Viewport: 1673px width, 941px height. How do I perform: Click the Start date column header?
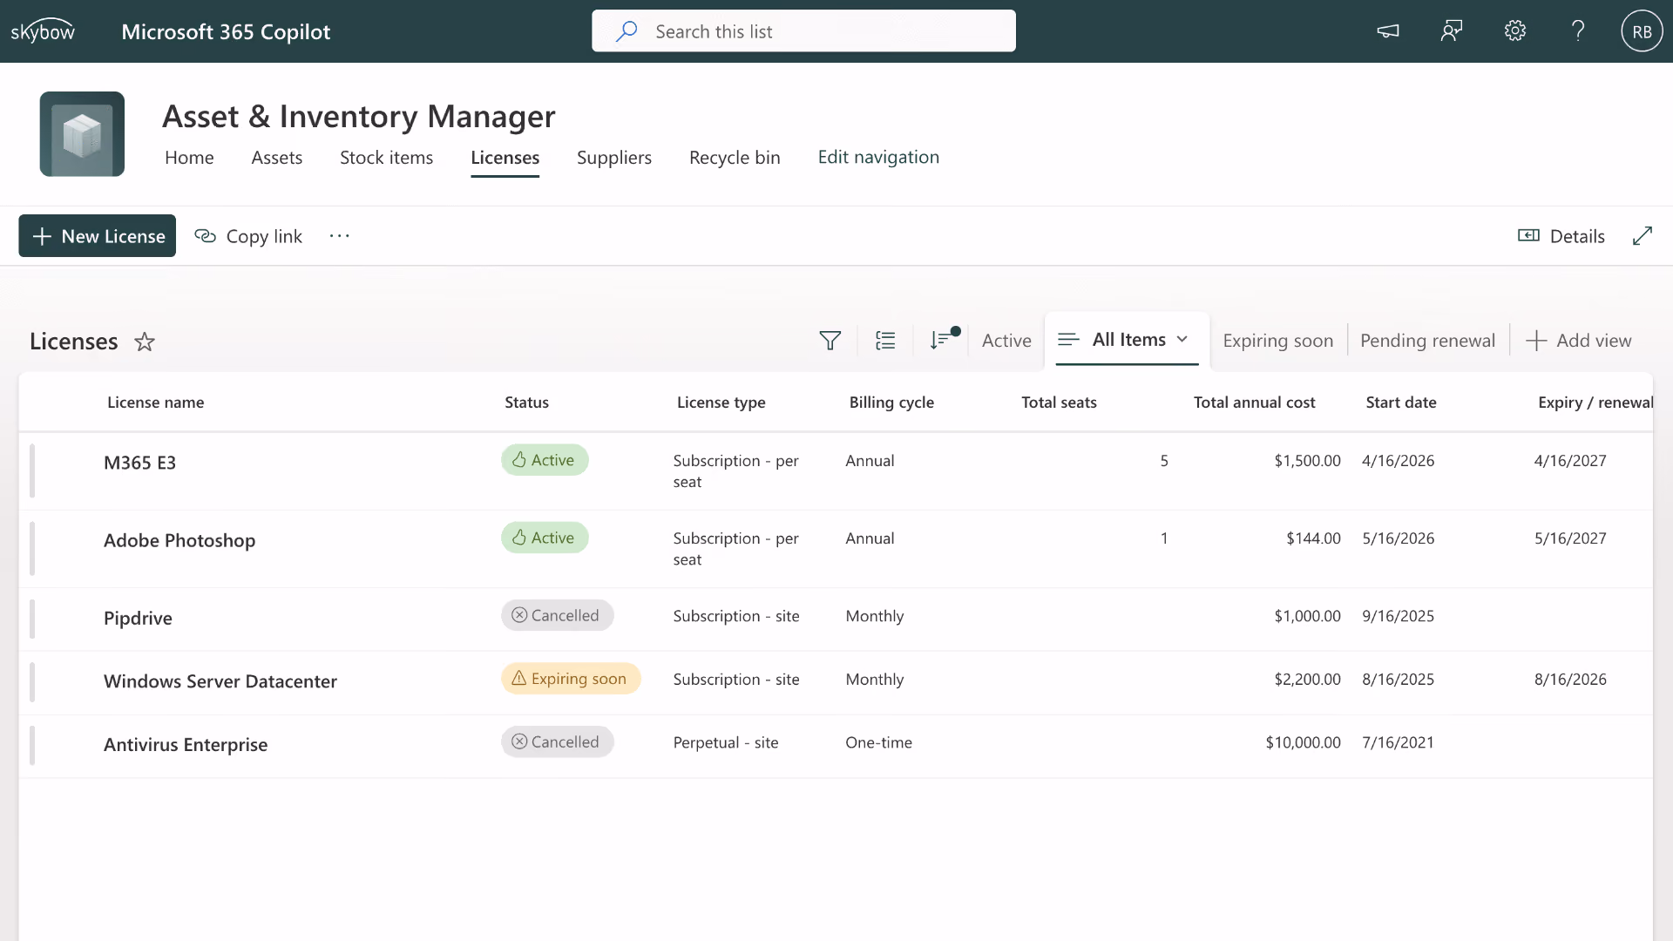pyautogui.click(x=1401, y=403)
